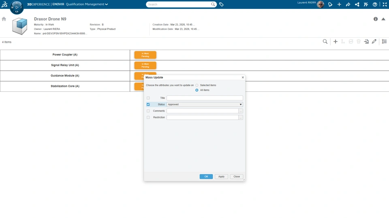
Task: Open Restriction ellipsis editor button
Action: (x=241, y=117)
